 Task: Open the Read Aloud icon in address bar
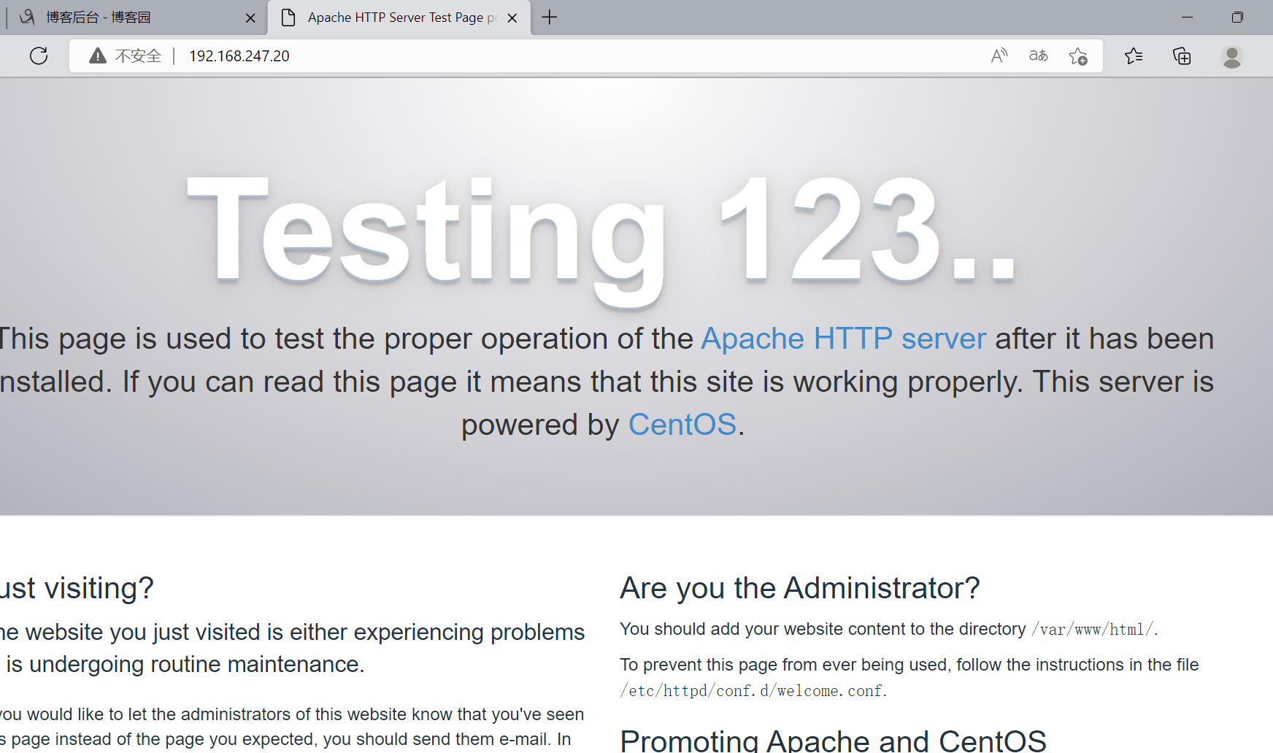tap(999, 55)
